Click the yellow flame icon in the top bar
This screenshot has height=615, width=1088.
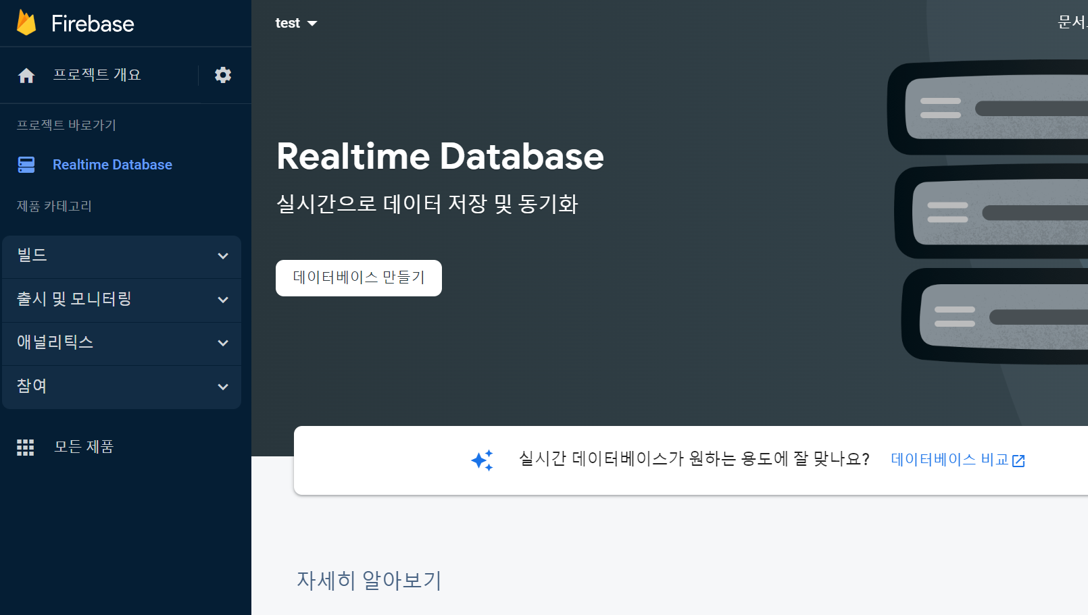pos(26,23)
